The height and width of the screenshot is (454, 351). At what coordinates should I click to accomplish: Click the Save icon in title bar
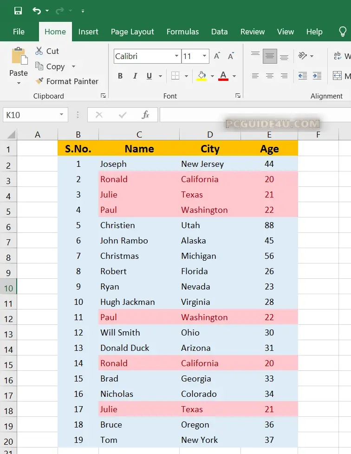[18, 11]
